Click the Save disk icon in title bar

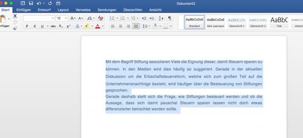click(31, 3)
